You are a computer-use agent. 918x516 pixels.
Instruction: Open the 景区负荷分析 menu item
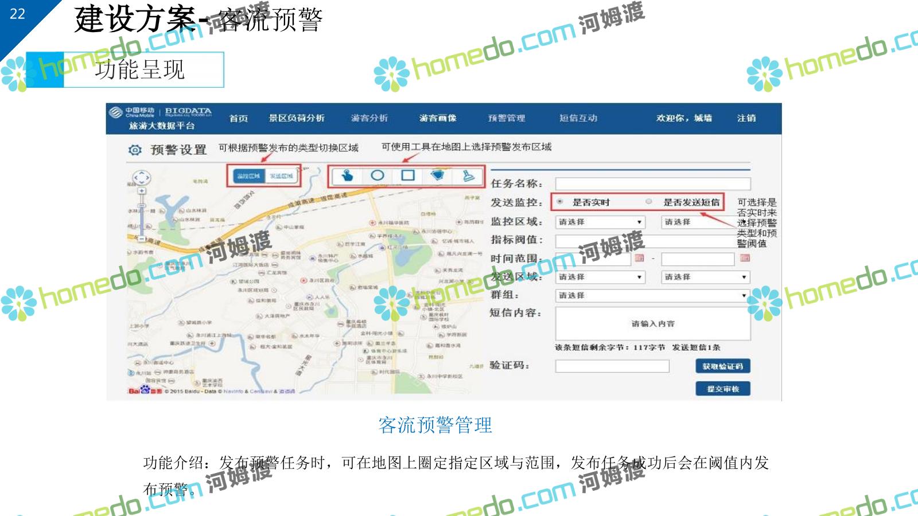pos(297,118)
